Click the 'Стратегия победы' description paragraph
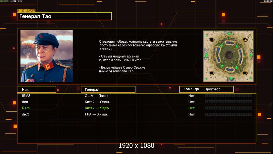This screenshot has width=273, height=154. pyautogui.click(x=138, y=45)
